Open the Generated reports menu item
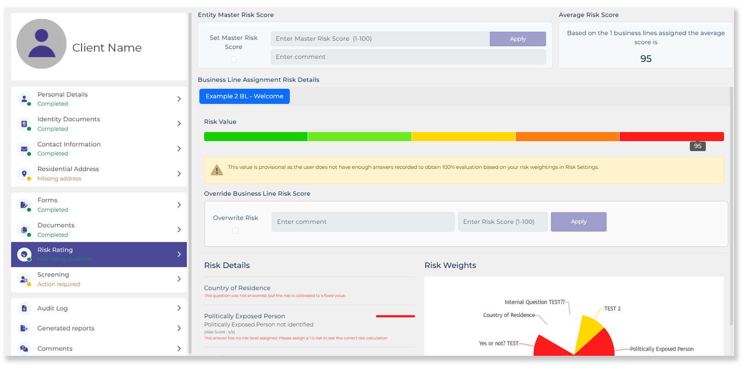The height and width of the screenshot is (371, 747). click(99, 328)
